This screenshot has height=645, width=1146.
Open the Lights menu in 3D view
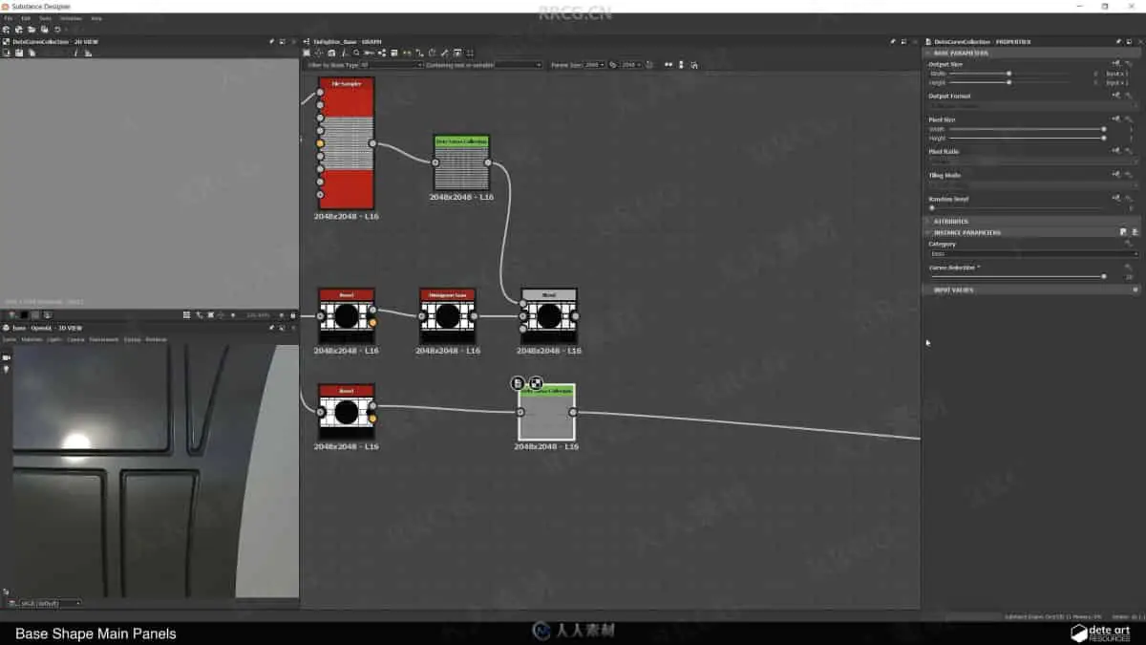tap(54, 339)
